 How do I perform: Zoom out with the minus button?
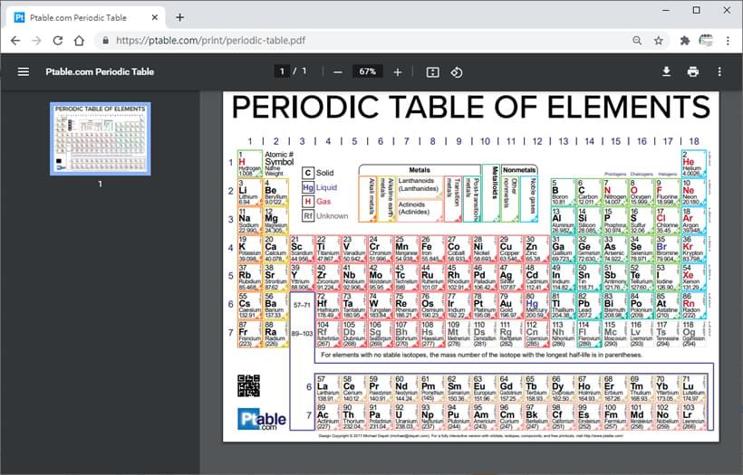point(337,71)
